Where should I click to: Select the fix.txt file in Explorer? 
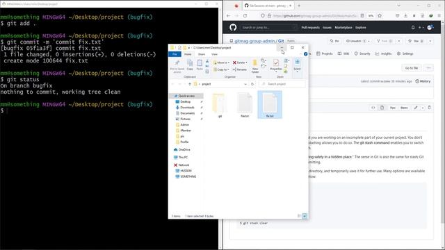(x=270, y=105)
